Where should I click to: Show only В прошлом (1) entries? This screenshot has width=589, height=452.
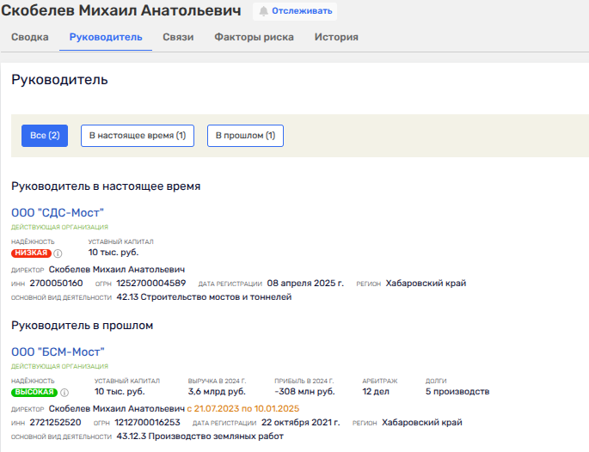[x=245, y=136]
